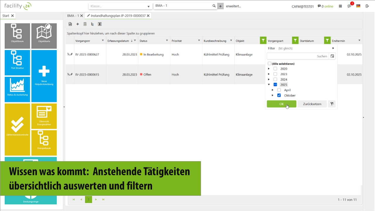Expand the Filter (Ist gleich) operator arrow
This screenshot has height=211, width=375.
pyautogui.click(x=333, y=48)
